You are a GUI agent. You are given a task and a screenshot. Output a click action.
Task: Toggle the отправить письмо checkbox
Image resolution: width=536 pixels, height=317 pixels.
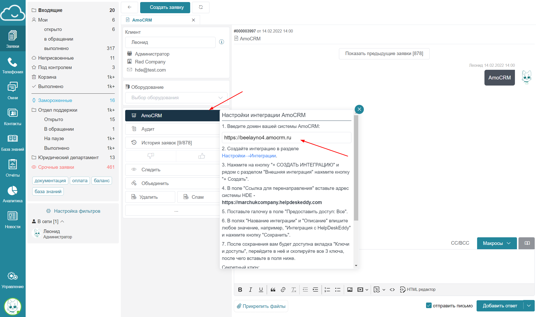coord(429,306)
